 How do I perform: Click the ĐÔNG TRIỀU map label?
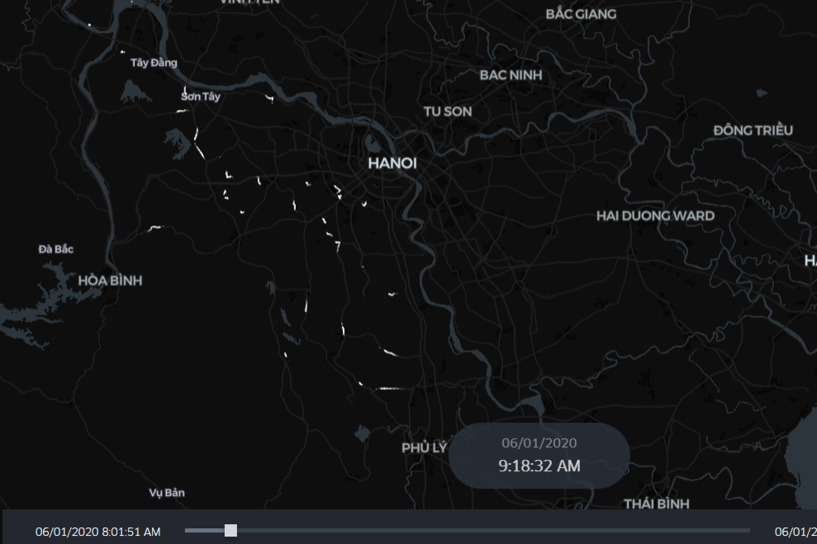[x=753, y=130]
